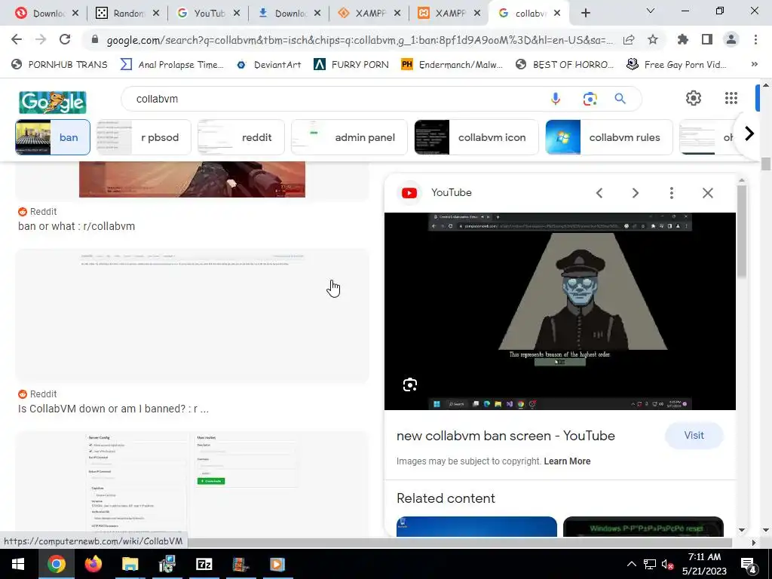Open the BEST OF HORRO... bookmark
Image resolution: width=772 pixels, height=579 pixels.
pos(565,65)
